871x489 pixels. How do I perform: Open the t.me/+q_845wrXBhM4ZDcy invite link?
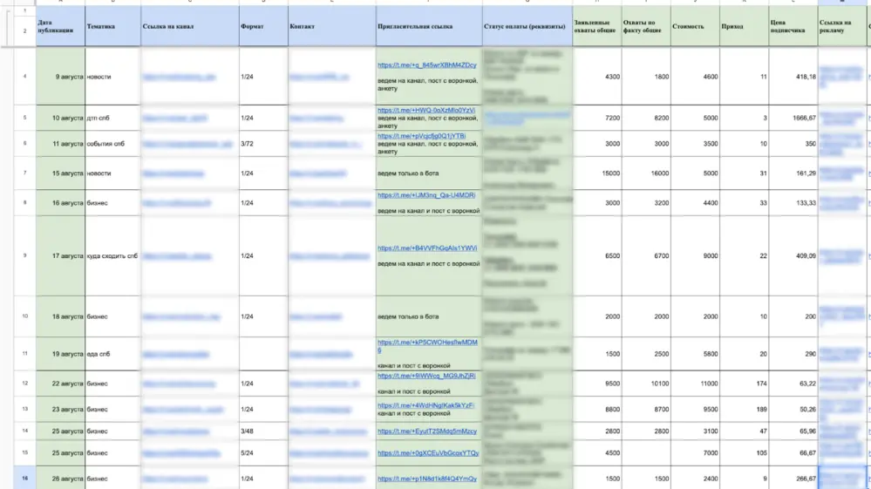pyautogui.click(x=426, y=65)
